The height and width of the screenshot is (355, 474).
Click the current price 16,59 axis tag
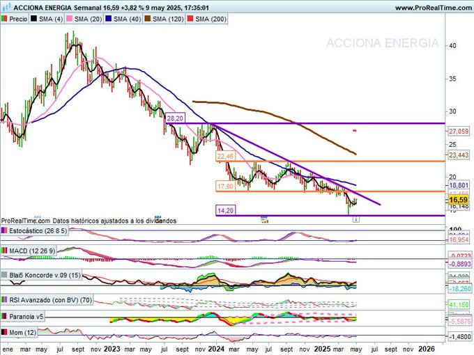coord(459,200)
